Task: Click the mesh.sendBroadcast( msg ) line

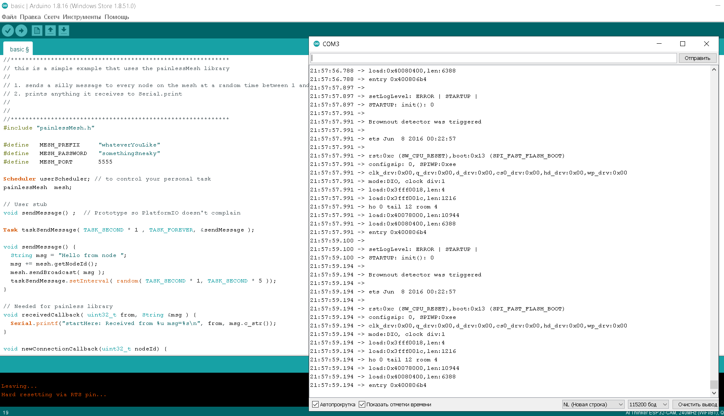Action: tap(58, 272)
